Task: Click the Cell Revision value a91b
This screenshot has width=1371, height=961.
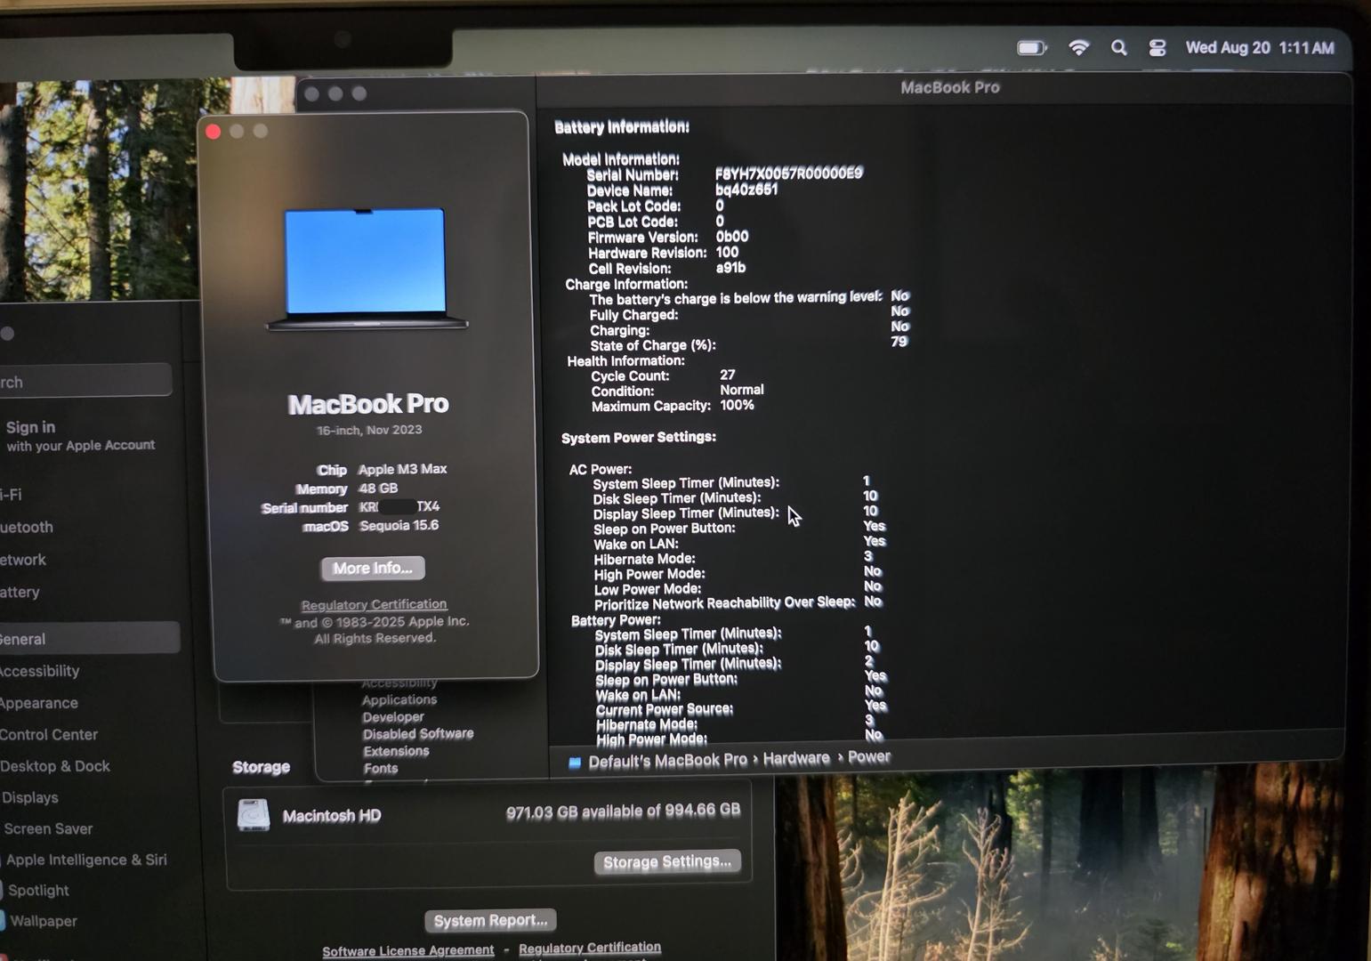Action: click(730, 268)
